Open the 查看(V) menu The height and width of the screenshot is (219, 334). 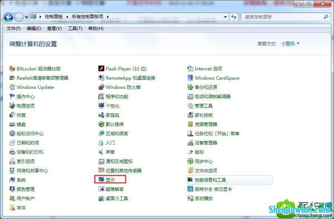[x=55, y=29]
